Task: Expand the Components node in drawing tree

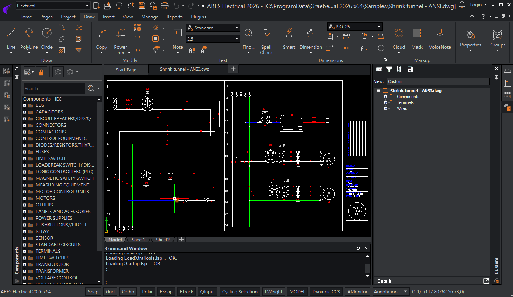Action: [385, 97]
